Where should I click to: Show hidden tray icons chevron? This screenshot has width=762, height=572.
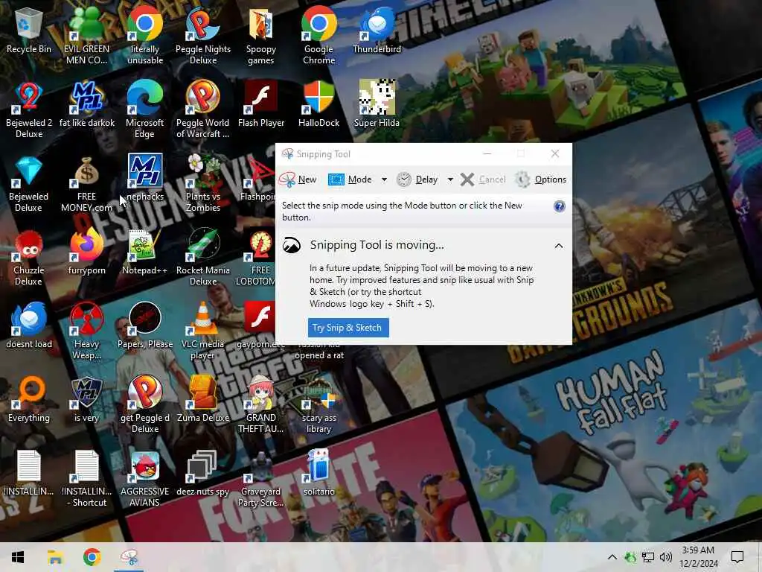click(x=612, y=557)
